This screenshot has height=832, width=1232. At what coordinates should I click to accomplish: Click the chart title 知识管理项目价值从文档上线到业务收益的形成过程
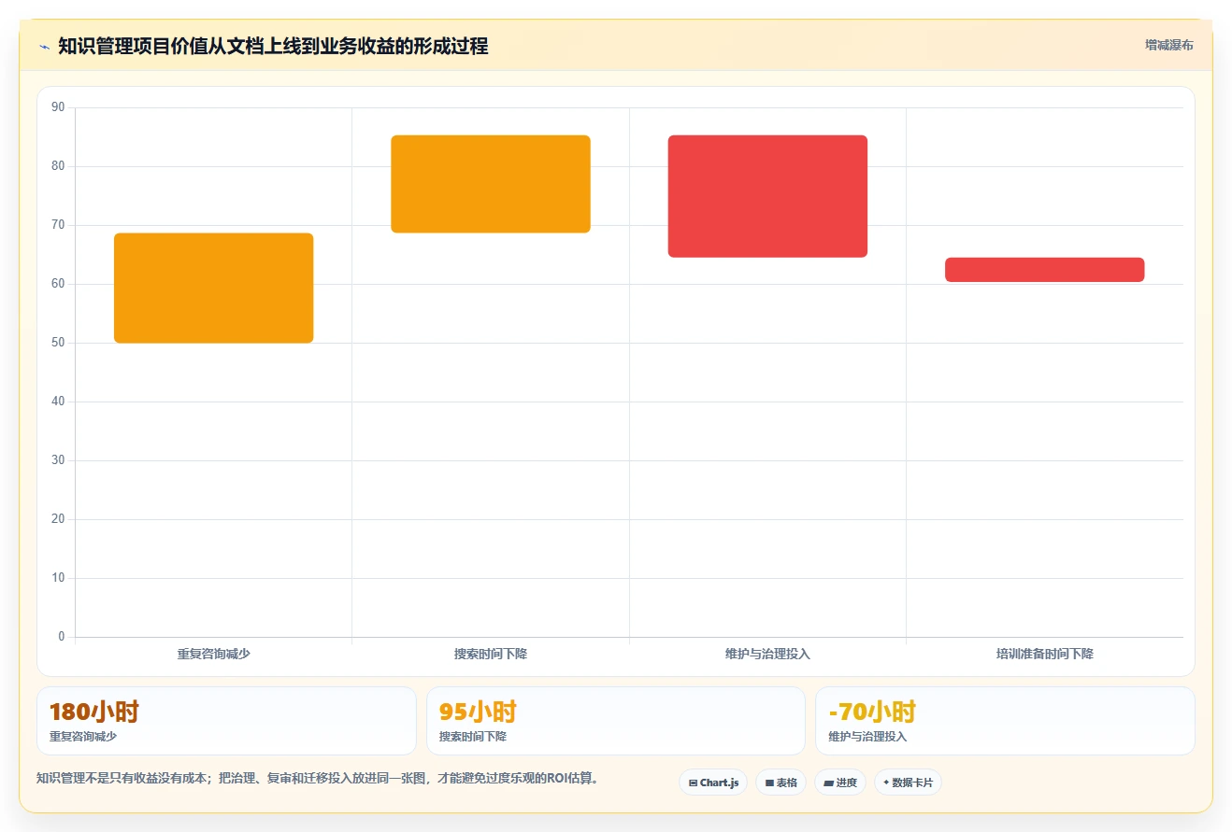pyautogui.click(x=273, y=47)
